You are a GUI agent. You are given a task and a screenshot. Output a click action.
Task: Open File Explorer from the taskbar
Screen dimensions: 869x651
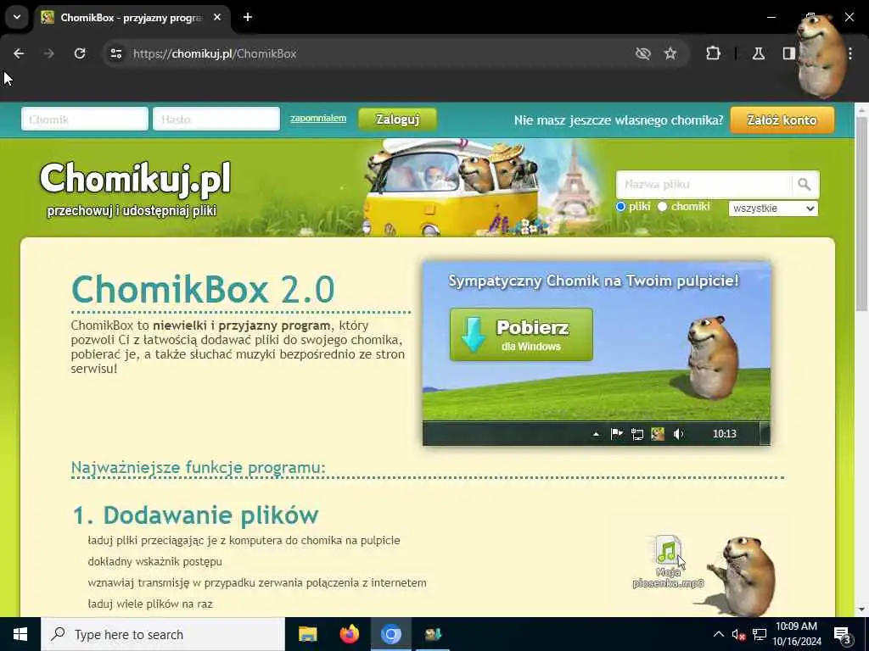click(307, 634)
